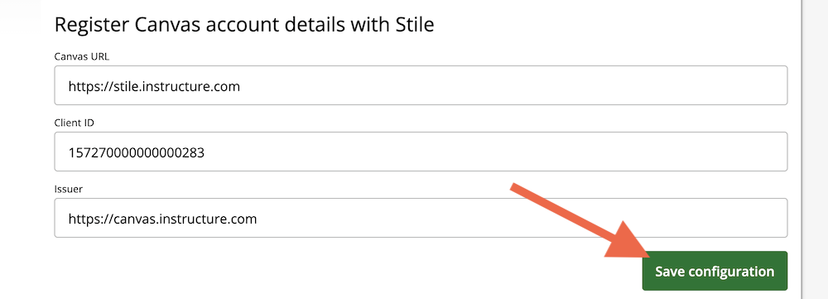
Task: Click the green Save configuration button
Action: coord(715,271)
